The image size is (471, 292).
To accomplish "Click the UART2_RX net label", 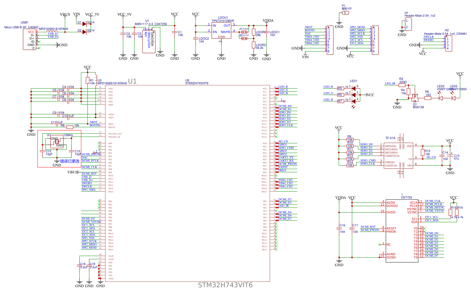I will 286,161.
